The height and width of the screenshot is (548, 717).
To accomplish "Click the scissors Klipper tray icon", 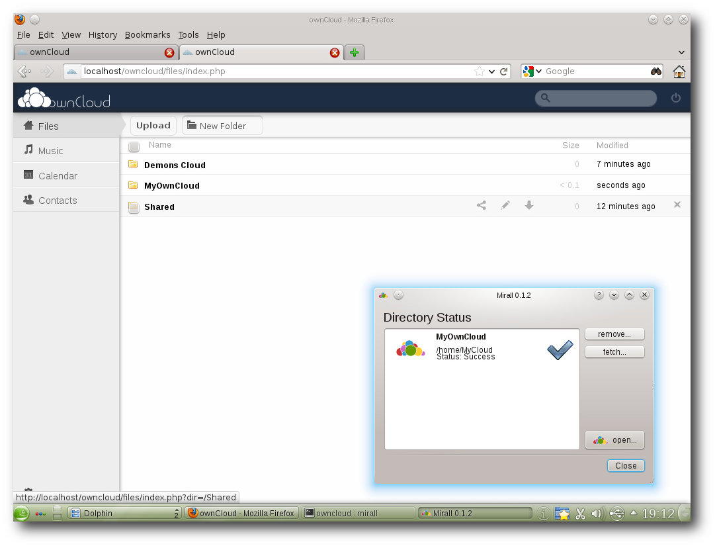I will 580,514.
